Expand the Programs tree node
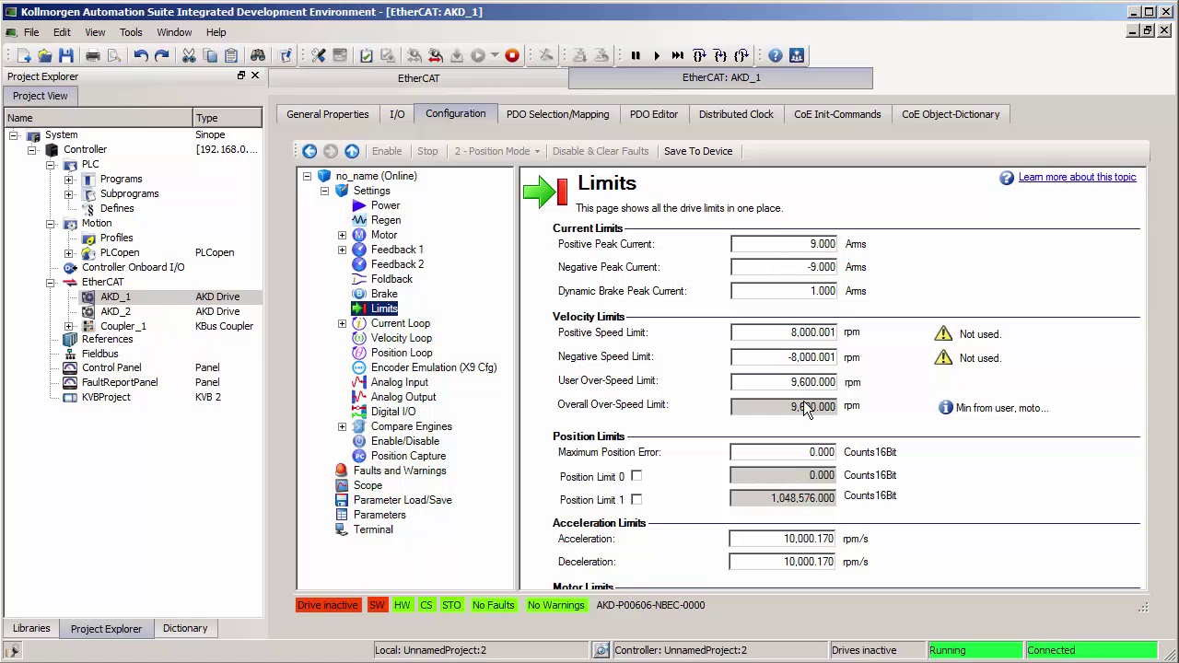Image resolution: width=1179 pixels, height=663 pixels. pos(69,180)
